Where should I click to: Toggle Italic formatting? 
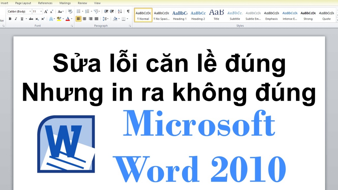(x=16, y=19)
